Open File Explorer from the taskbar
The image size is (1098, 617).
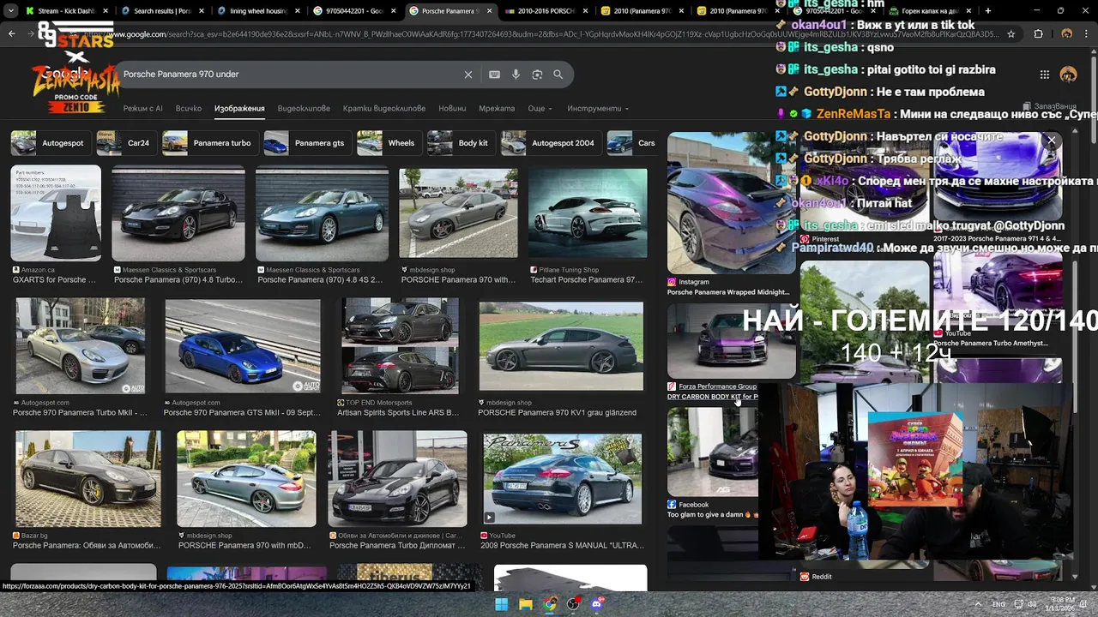click(526, 604)
